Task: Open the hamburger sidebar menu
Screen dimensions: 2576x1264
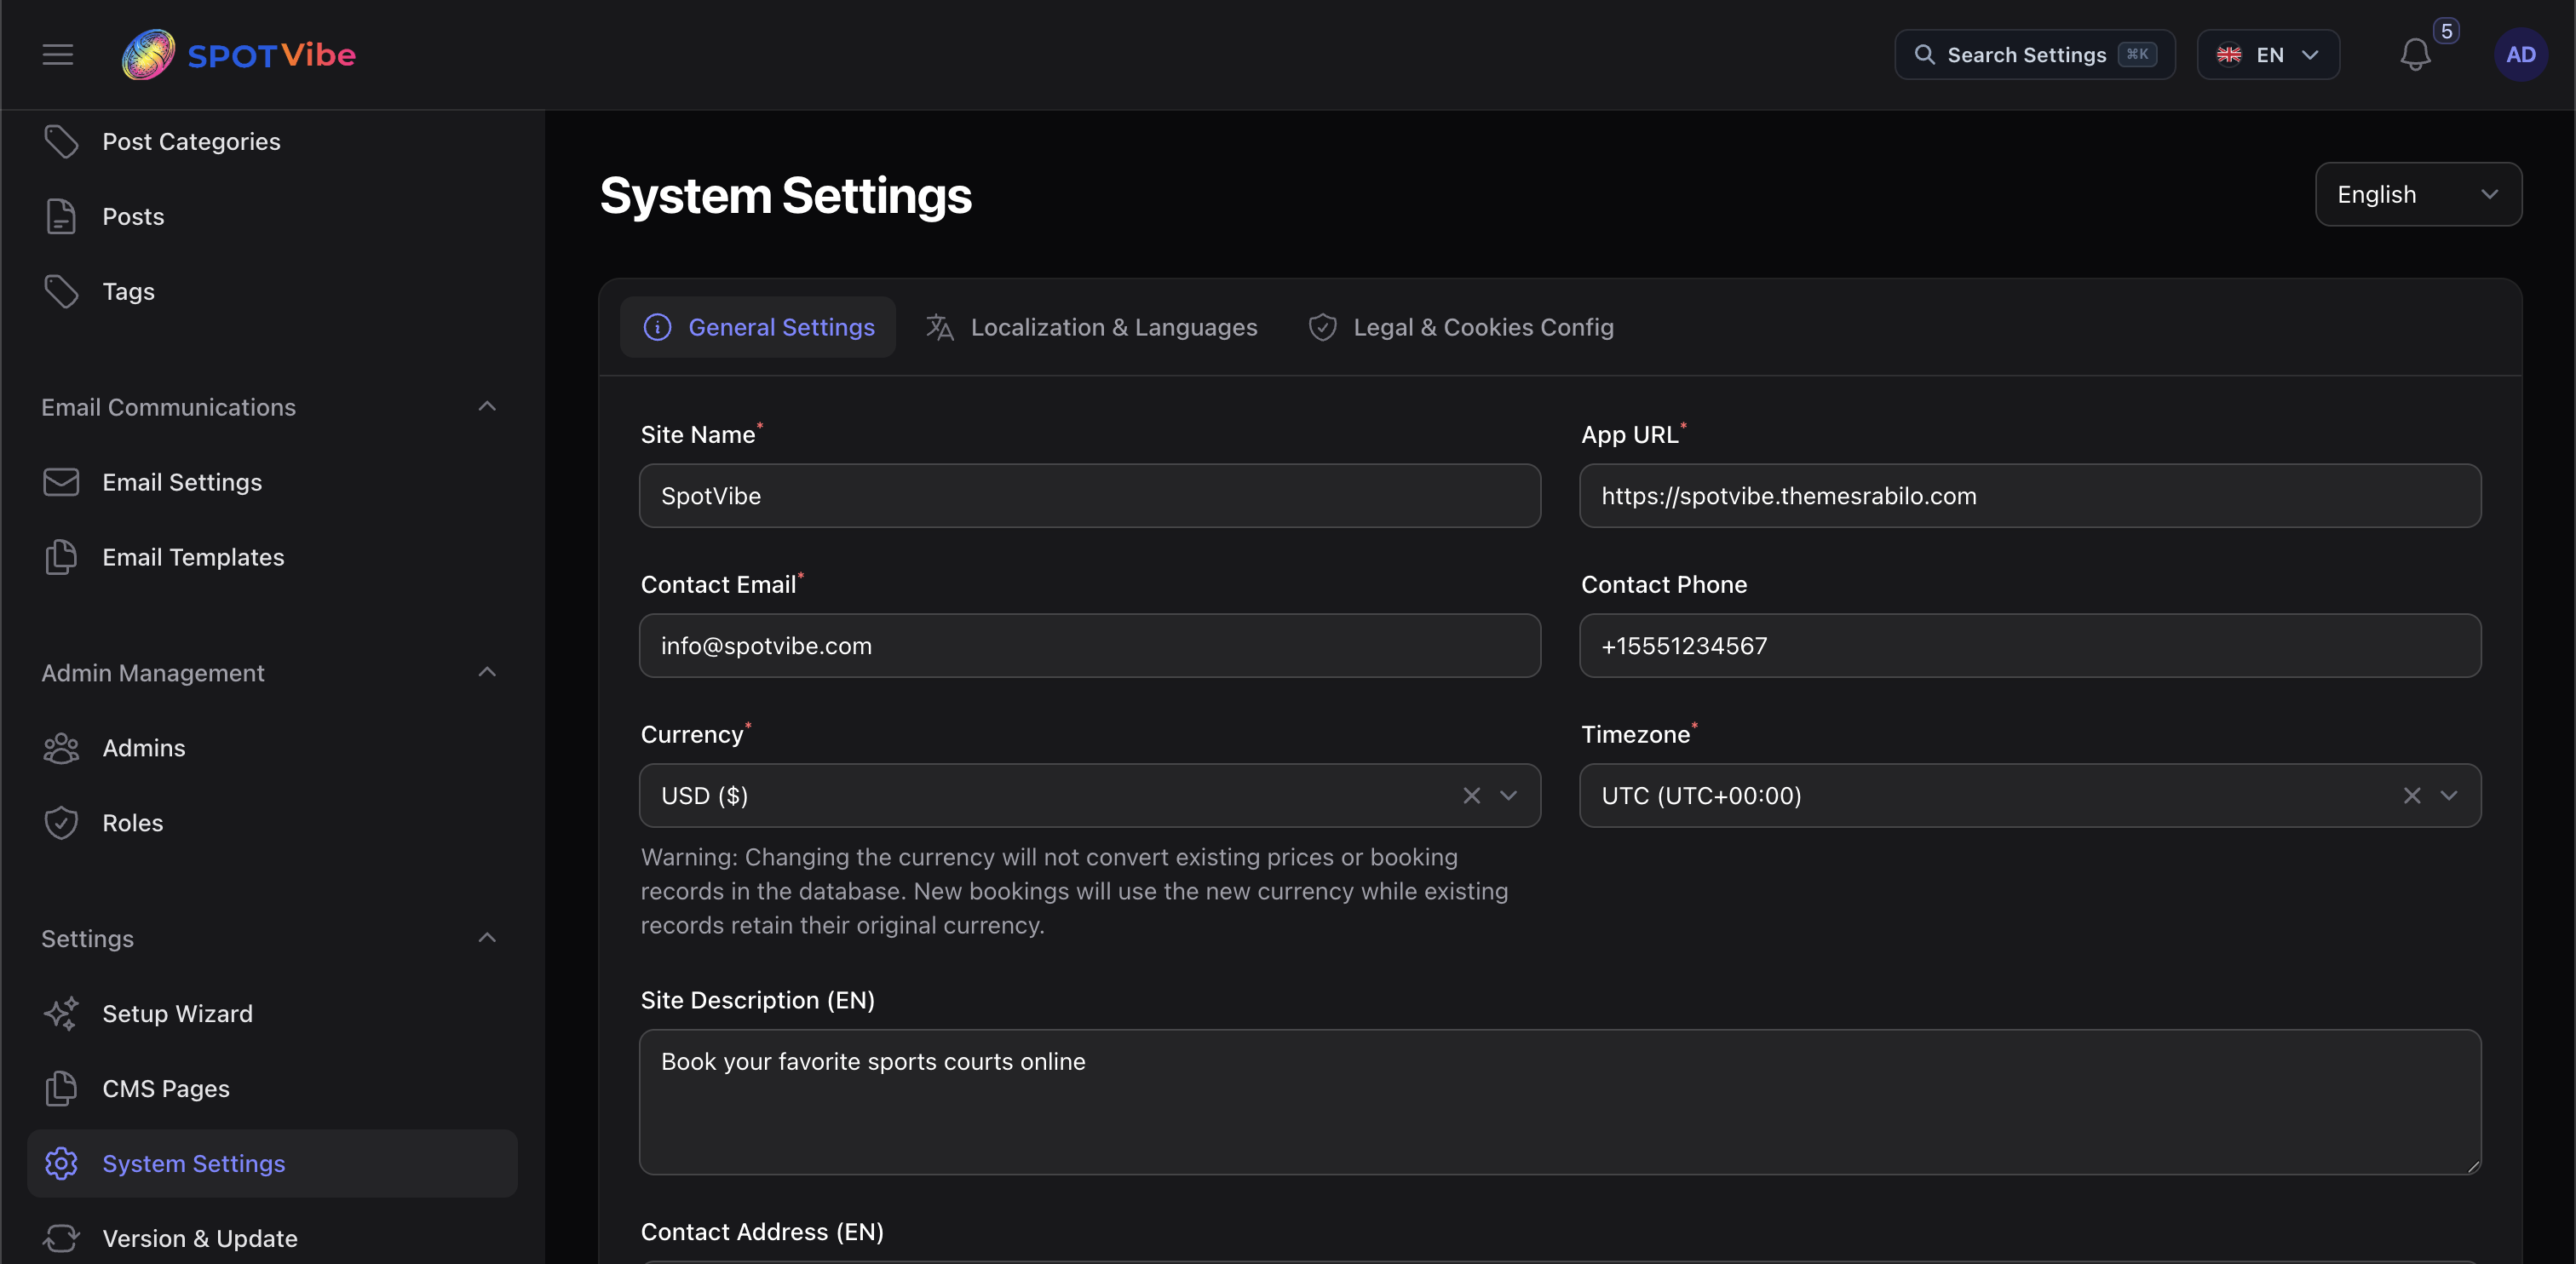Action: click(x=58, y=55)
